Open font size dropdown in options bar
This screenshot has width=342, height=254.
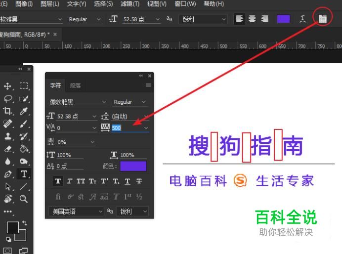158,19
